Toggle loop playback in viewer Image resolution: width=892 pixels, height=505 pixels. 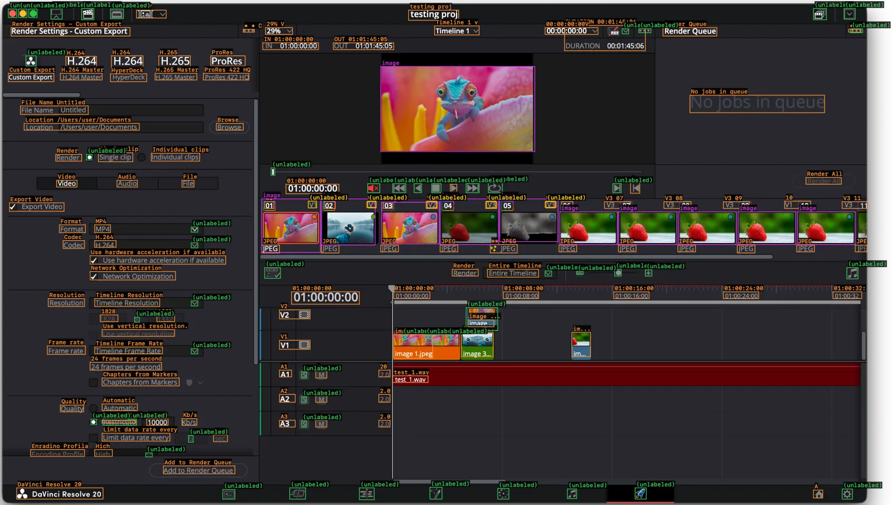tap(495, 188)
